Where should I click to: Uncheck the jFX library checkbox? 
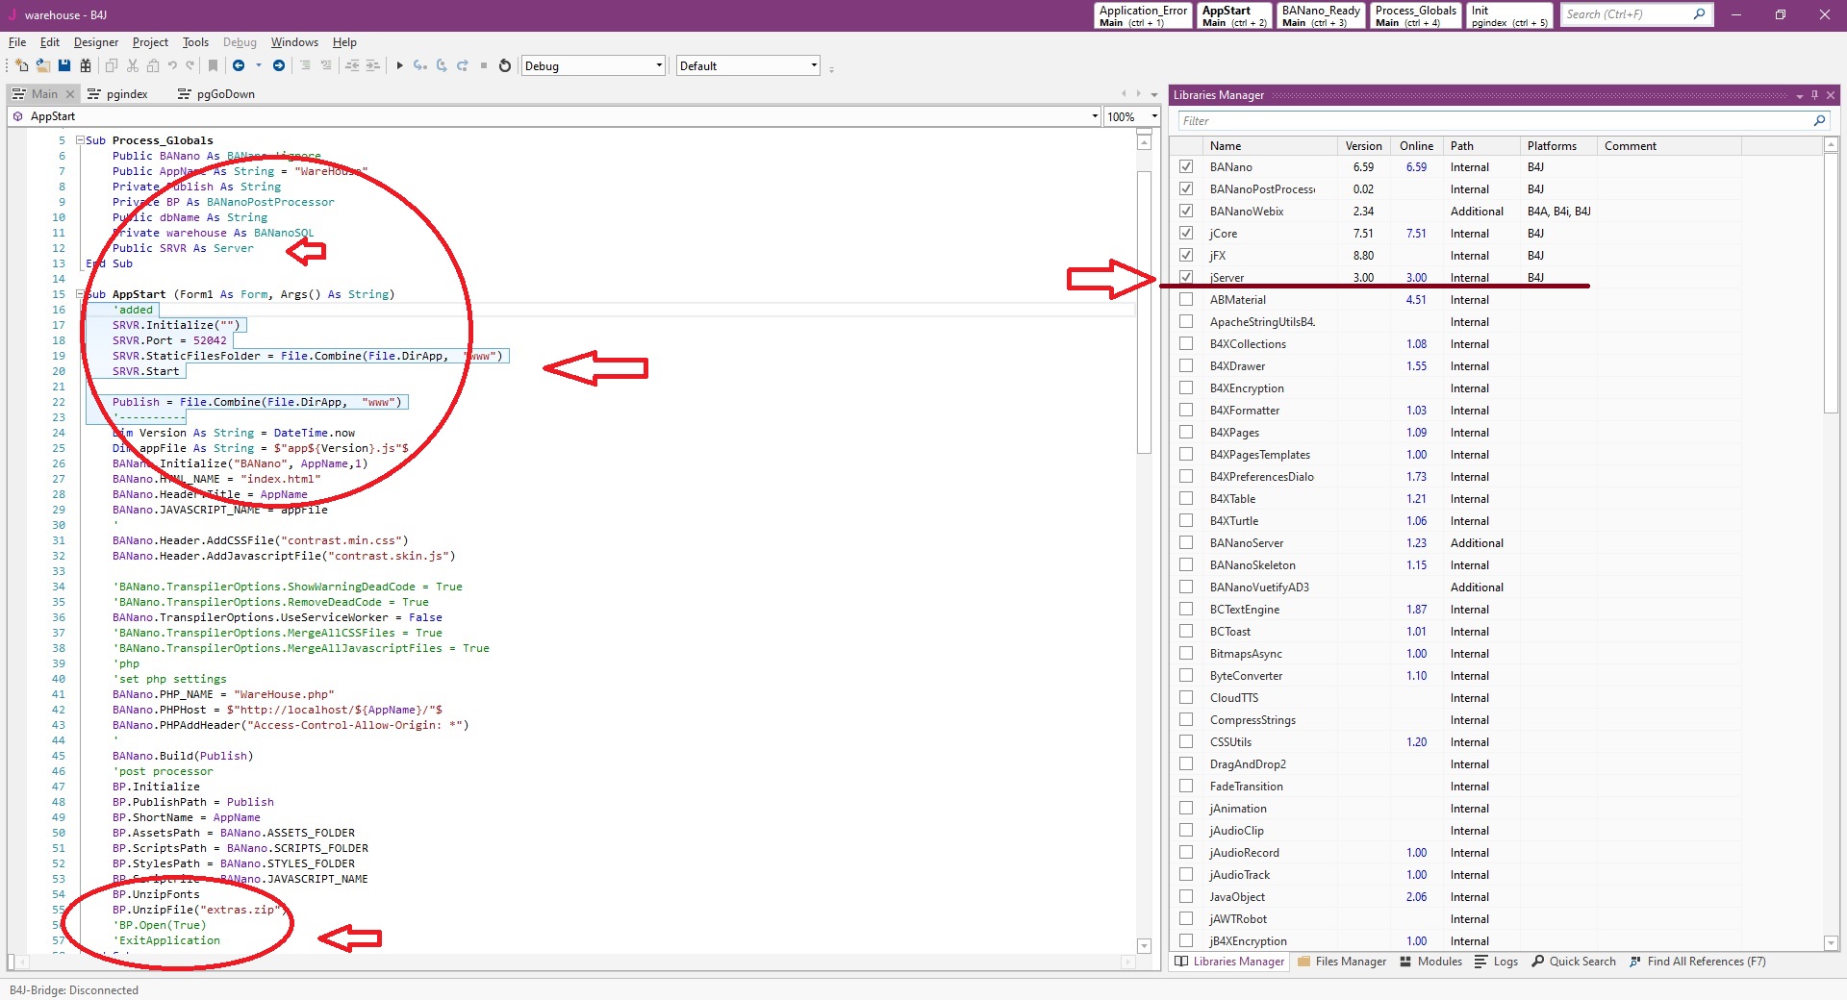click(1186, 255)
